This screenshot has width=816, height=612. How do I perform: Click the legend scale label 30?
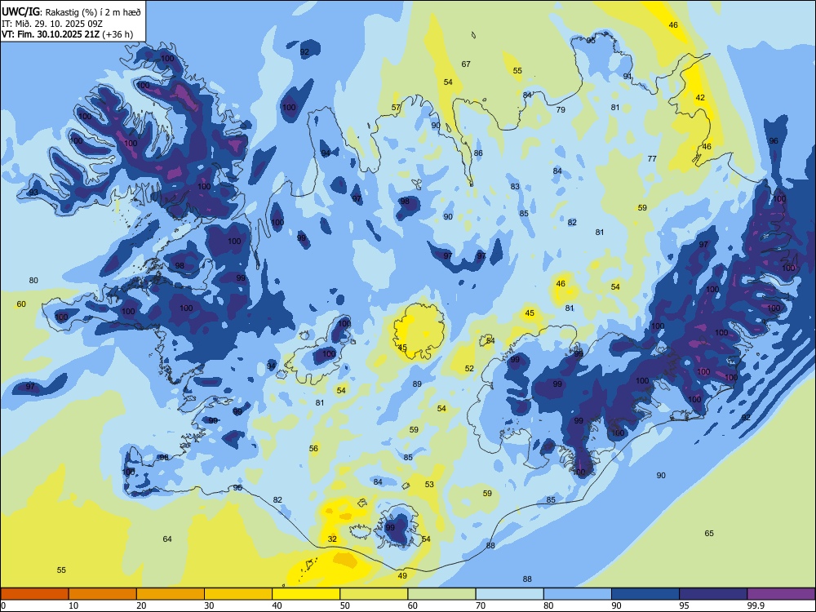(x=209, y=605)
